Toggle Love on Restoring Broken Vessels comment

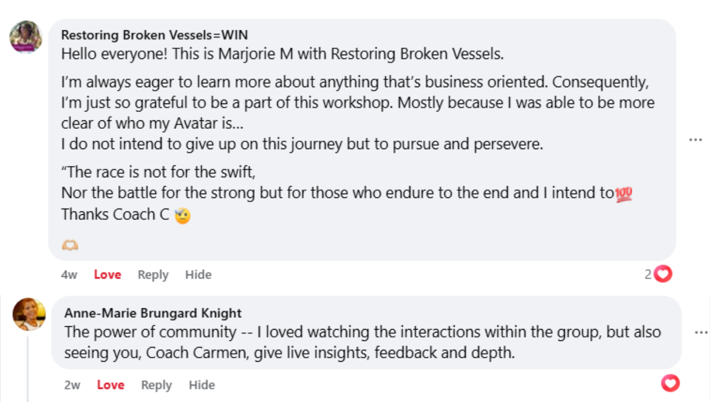click(107, 274)
